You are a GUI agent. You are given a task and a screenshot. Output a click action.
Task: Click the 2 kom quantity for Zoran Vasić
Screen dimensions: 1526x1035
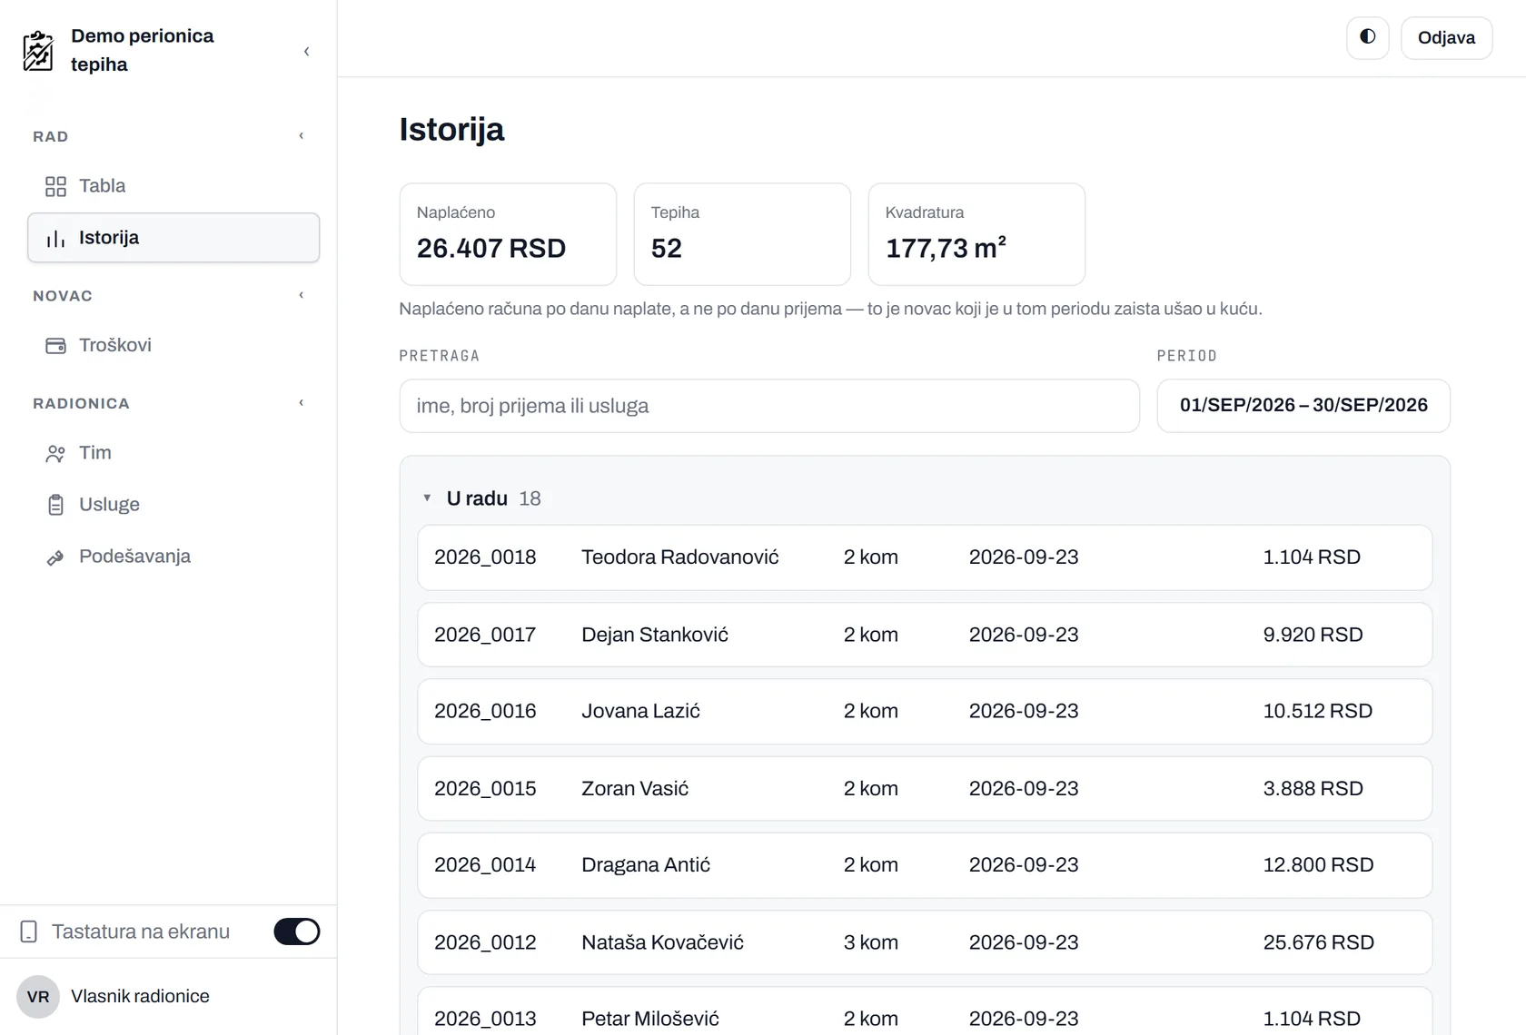point(871,789)
